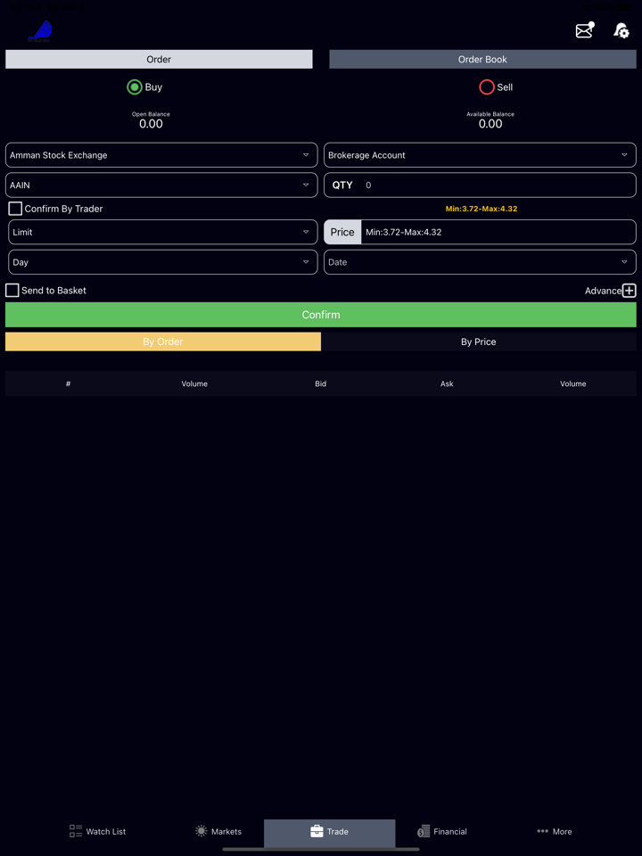
Task: Open Watch List from bottom bar
Action: (98, 831)
